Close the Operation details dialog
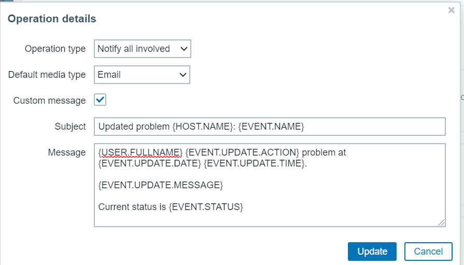The image size is (464, 265). pyautogui.click(x=451, y=10)
